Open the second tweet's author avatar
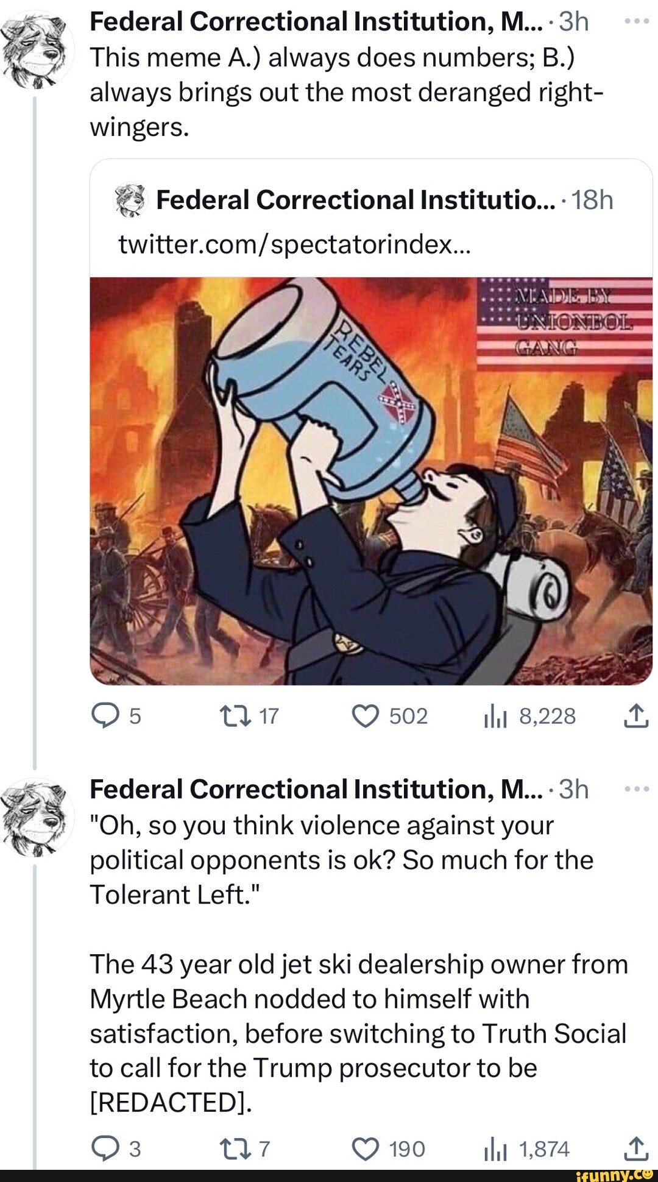 (37, 816)
